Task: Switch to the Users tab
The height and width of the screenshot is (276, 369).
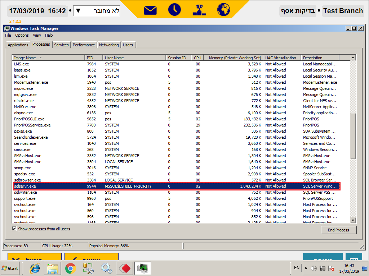Action: coord(128,45)
